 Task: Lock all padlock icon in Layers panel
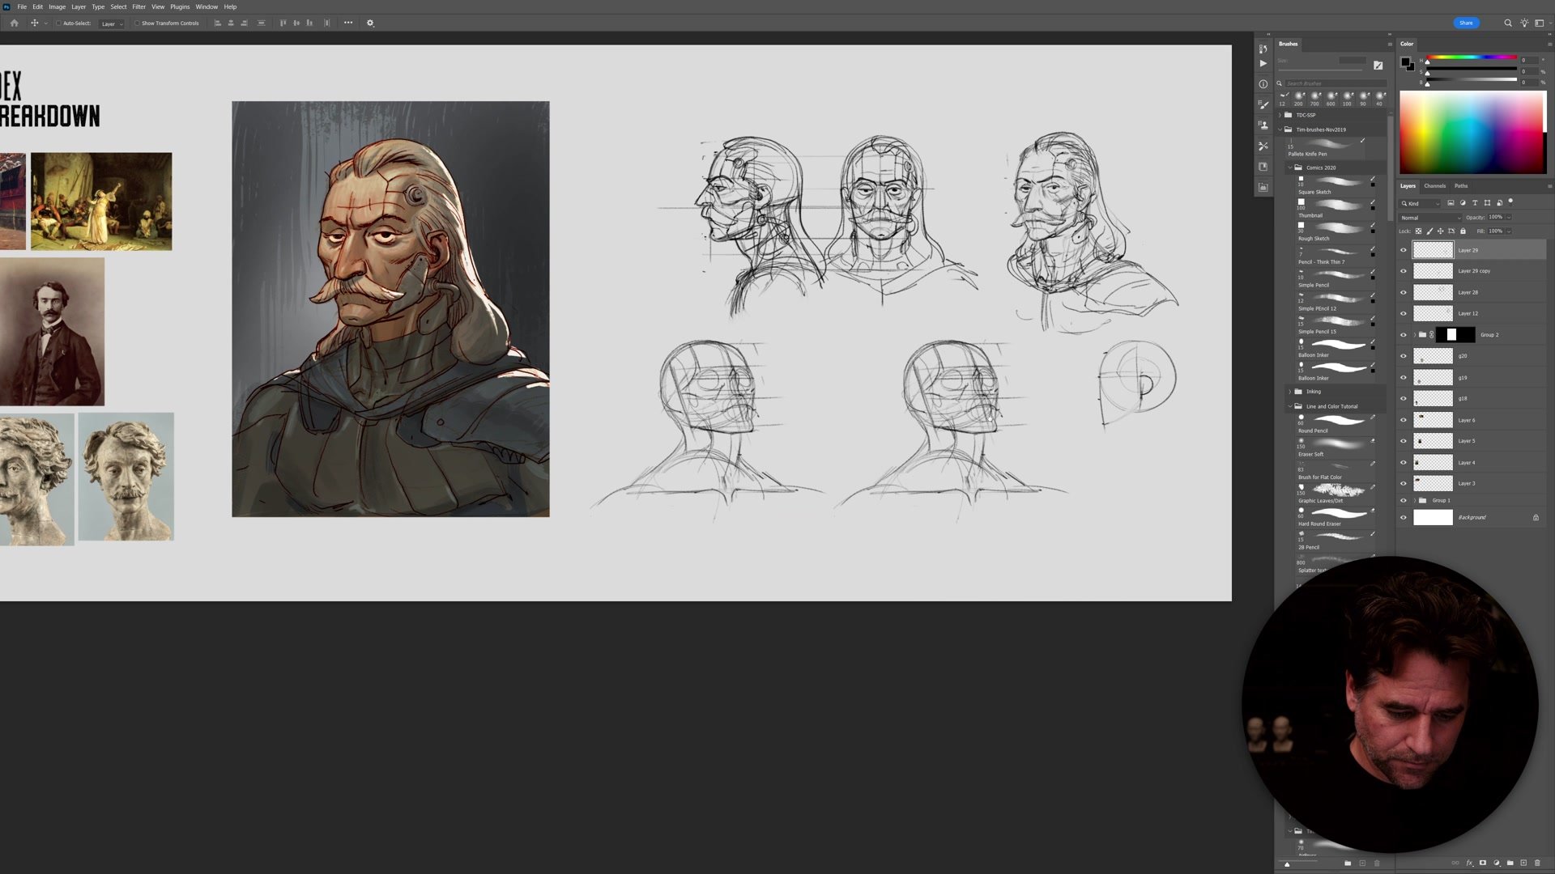pos(1463,231)
